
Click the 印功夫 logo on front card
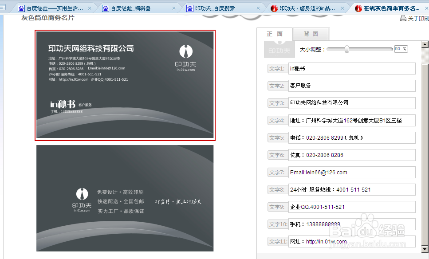coord(186,58)
